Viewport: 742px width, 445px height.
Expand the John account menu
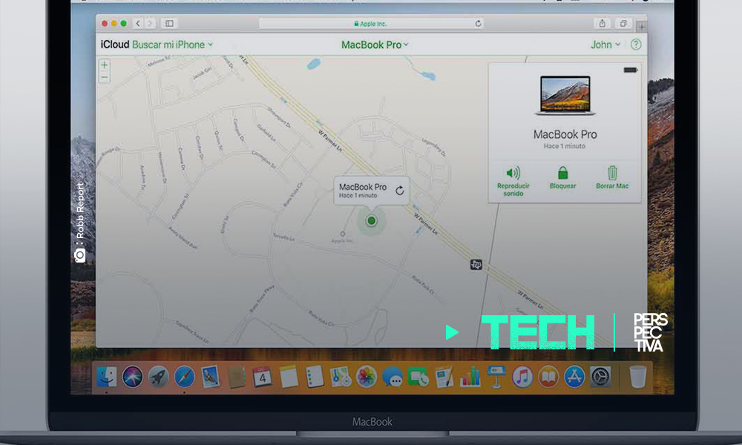[605, 44]
